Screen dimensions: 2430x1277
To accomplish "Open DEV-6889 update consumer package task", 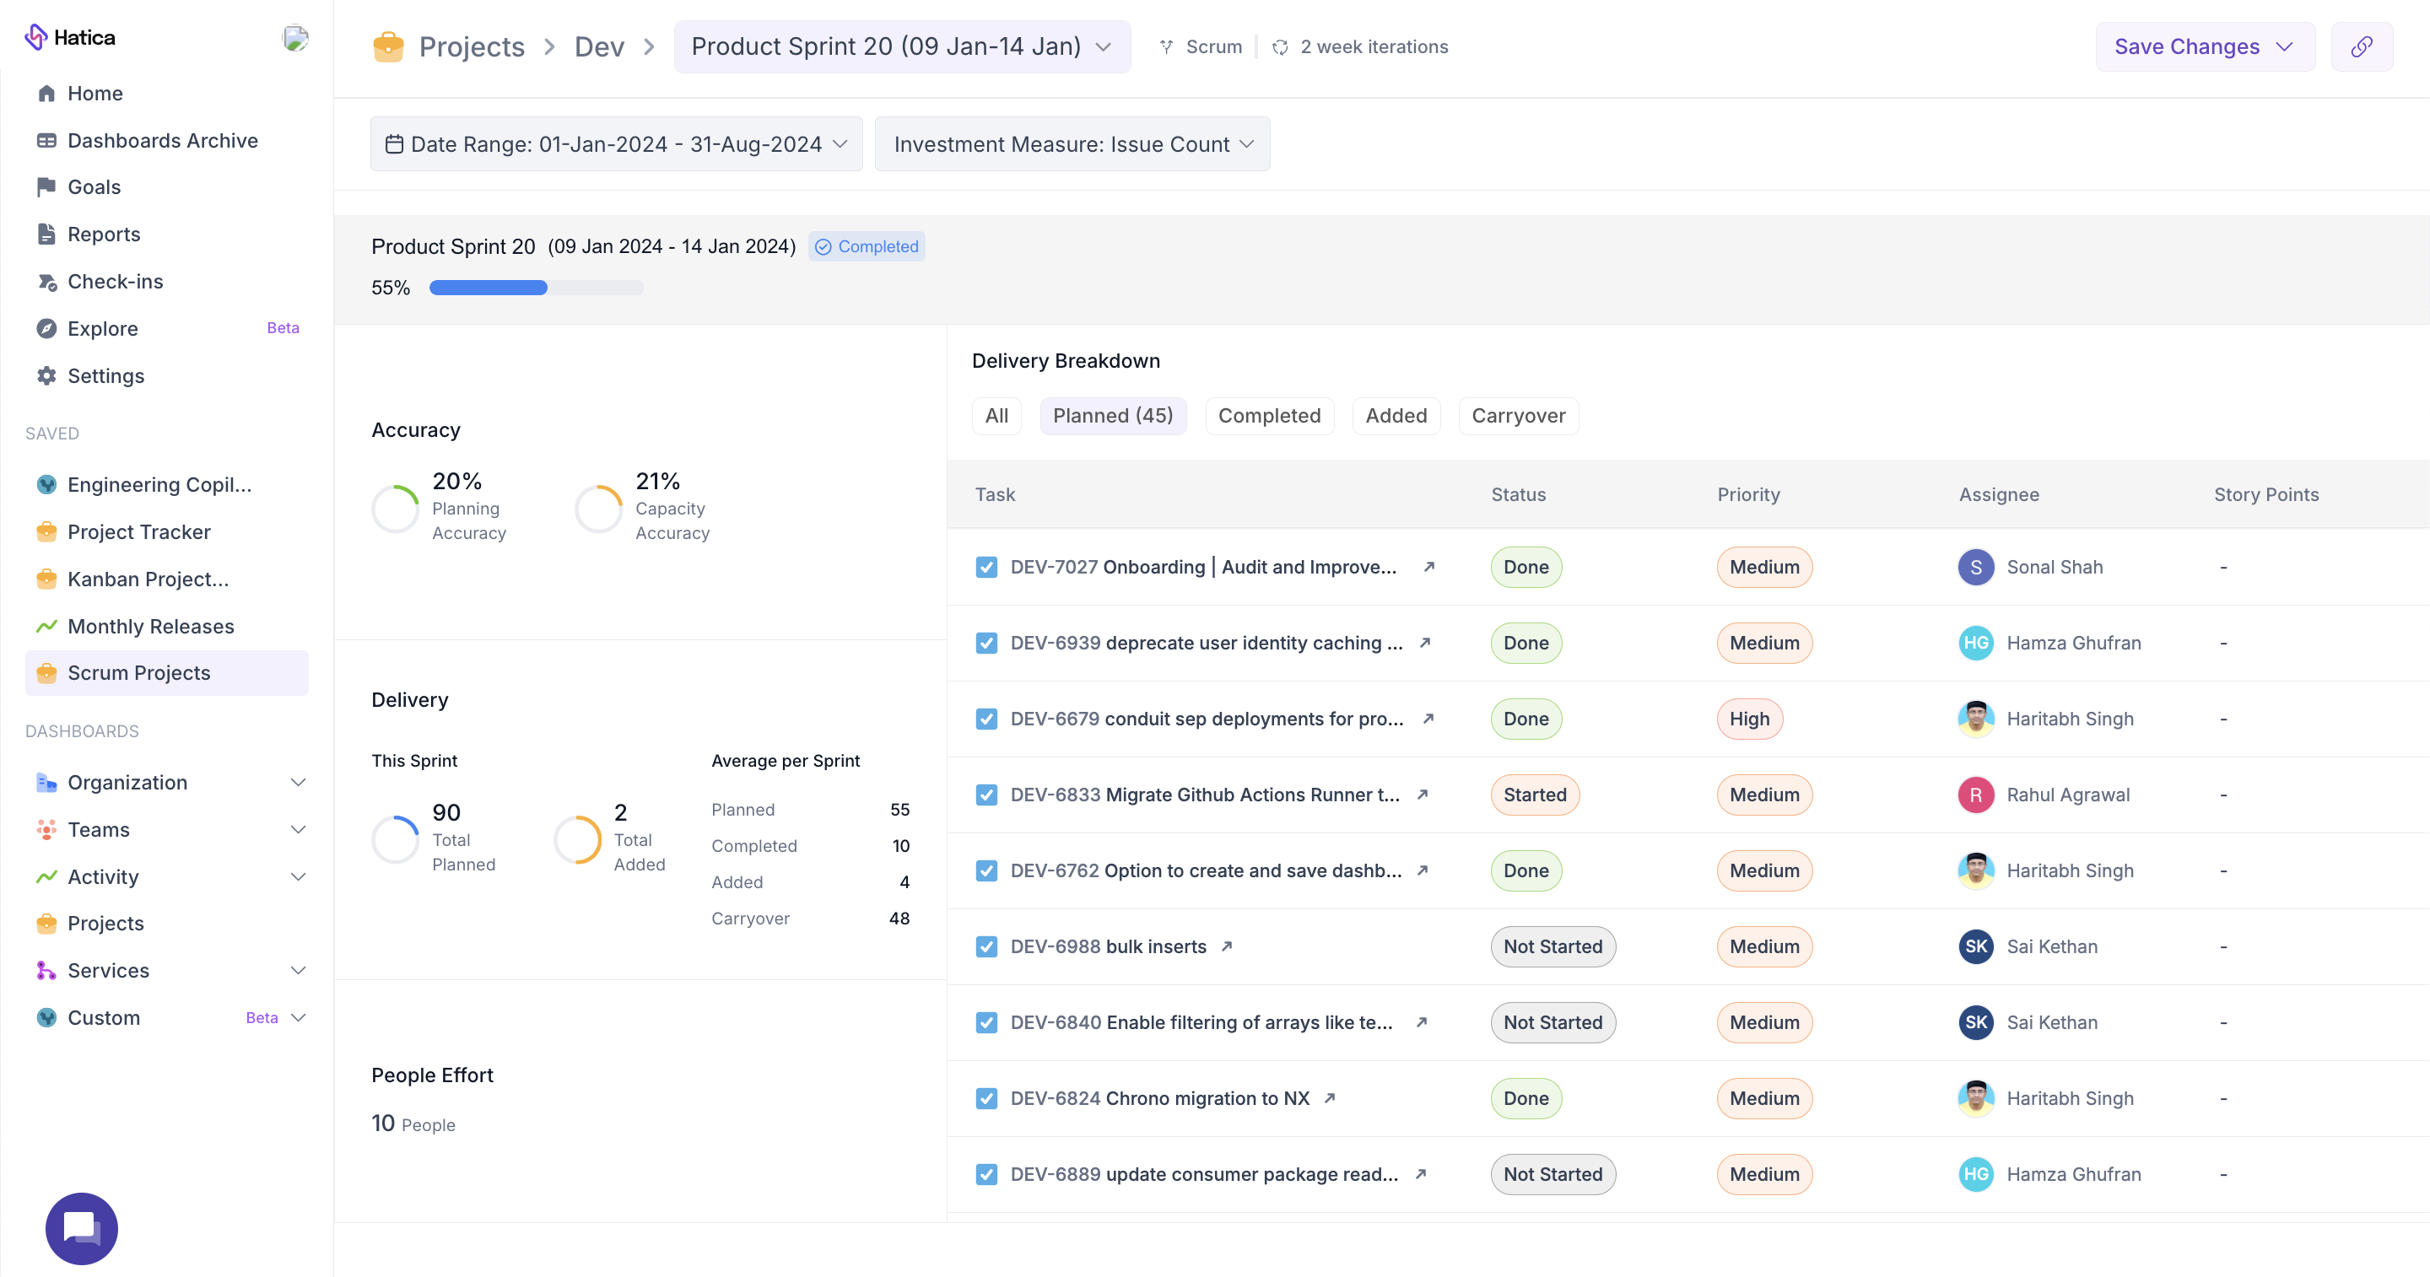I will click(x=1204, y=1174).
